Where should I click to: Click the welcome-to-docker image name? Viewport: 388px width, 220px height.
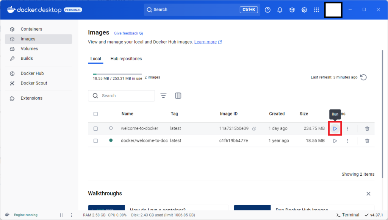point(139,128)
